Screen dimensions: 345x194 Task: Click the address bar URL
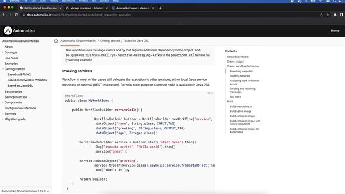(x=79, y=15)
